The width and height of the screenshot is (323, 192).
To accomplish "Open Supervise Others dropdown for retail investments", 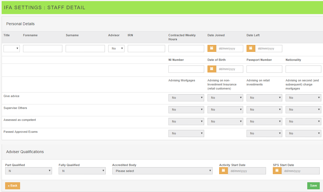I will point(264,110).
